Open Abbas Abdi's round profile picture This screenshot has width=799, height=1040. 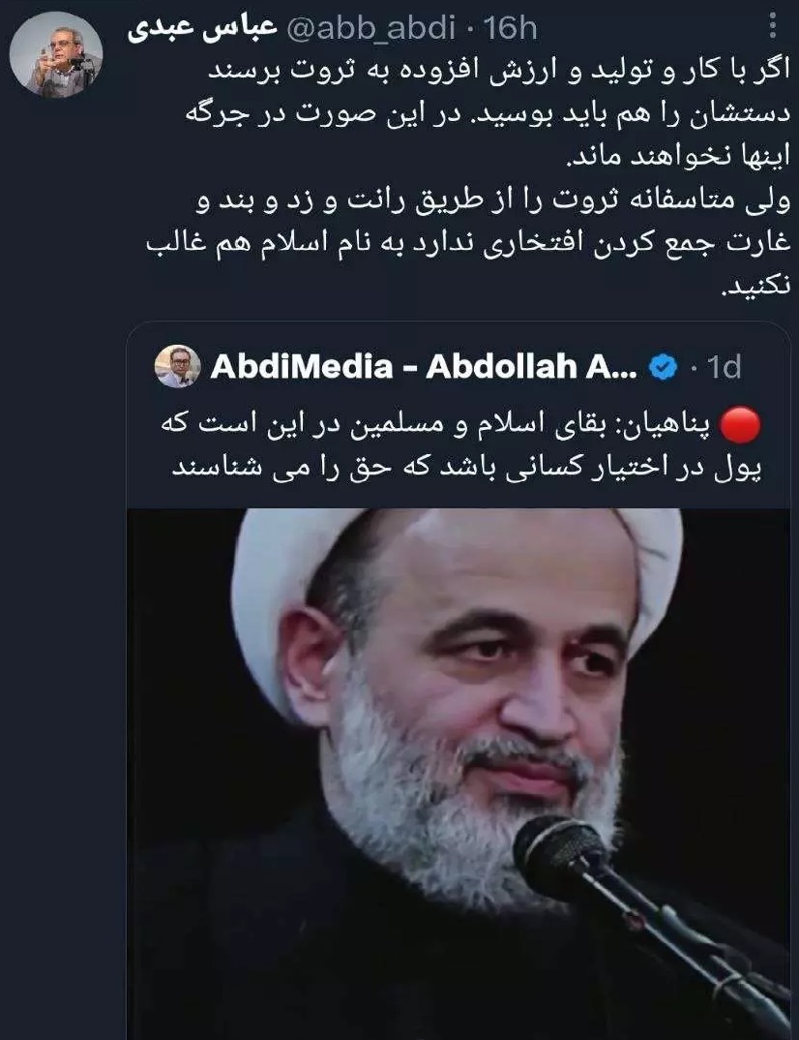tap(57, 55)
